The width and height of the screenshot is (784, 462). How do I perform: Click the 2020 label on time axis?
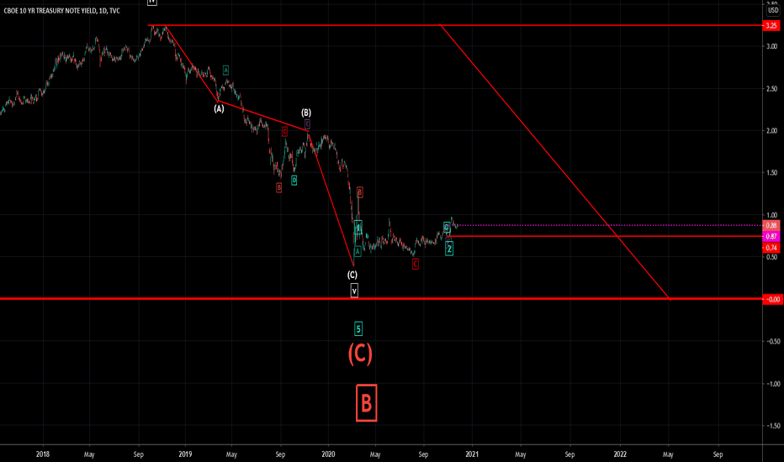[x=329, y=454]
